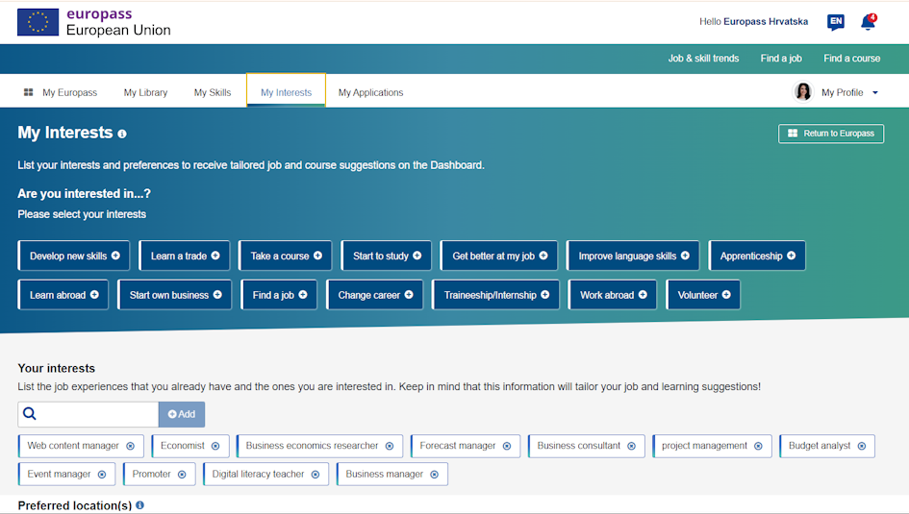Remove the Promoter interest tag
Image resolution: width=909 pixels, height=514 pixels.
tap(182, 475)
